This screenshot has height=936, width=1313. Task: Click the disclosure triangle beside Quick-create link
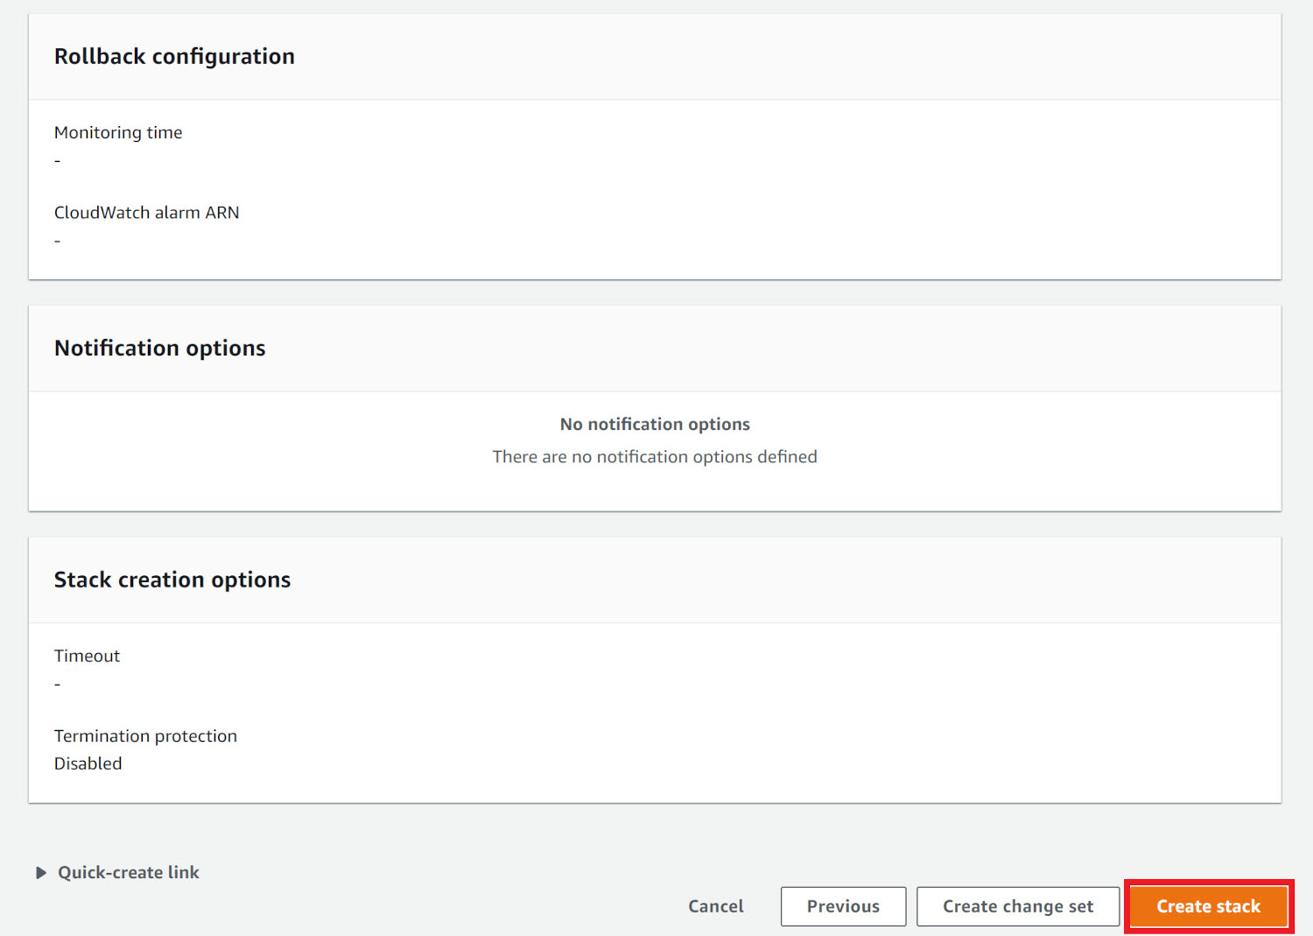coord(41,872)
